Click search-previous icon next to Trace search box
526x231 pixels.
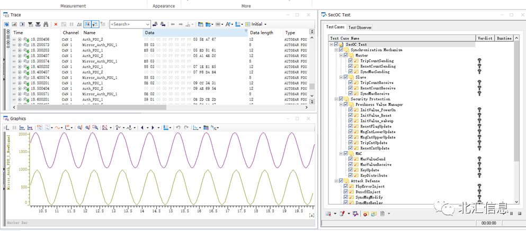155,24
